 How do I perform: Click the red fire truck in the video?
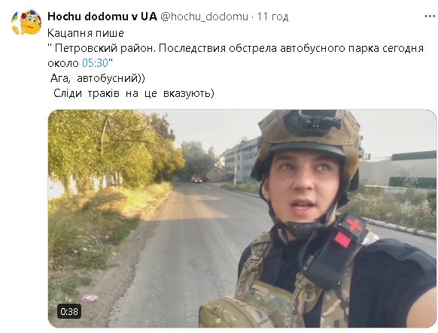point(199,179)
